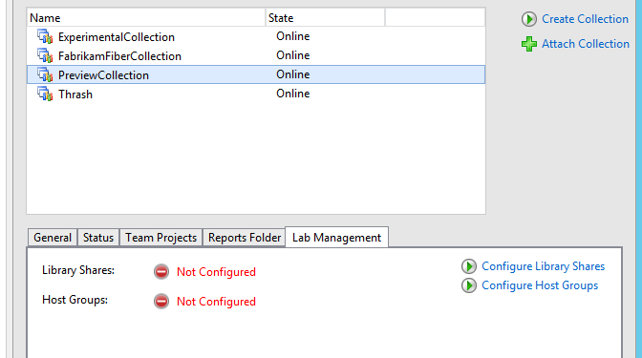Click the arrow icon next to Configure Host Groups
Viewport: 642px width, 358px height.
469,285
